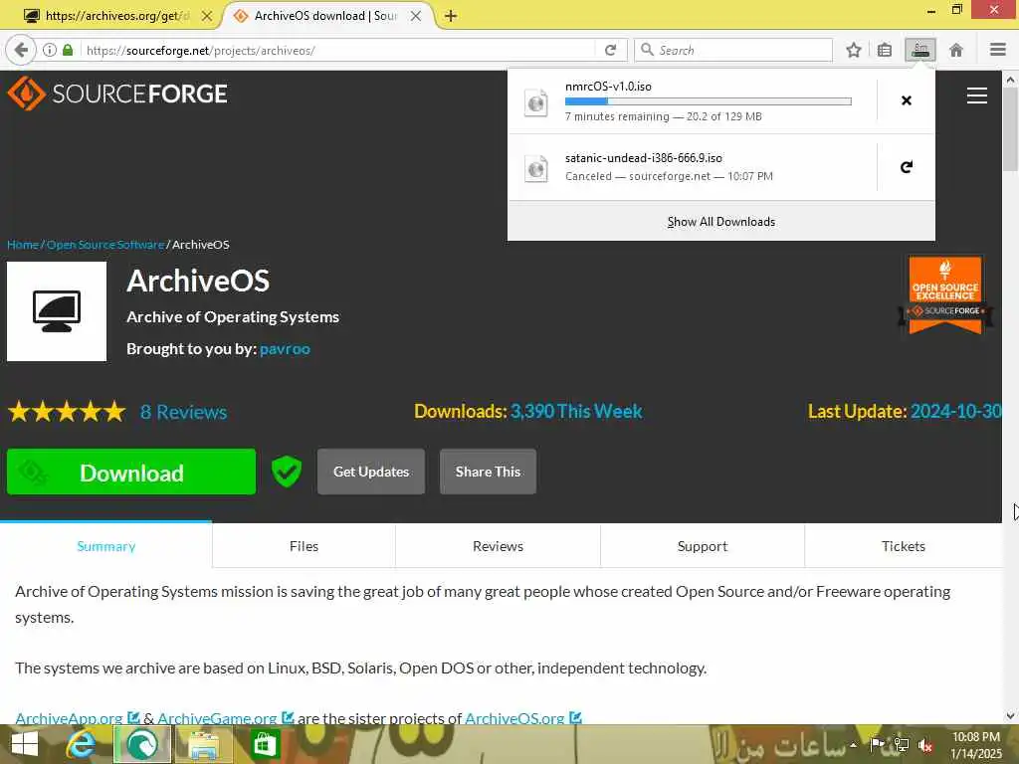Open the Tickets tab
This screenshot has width=1019, height=764.
(904, 546)
